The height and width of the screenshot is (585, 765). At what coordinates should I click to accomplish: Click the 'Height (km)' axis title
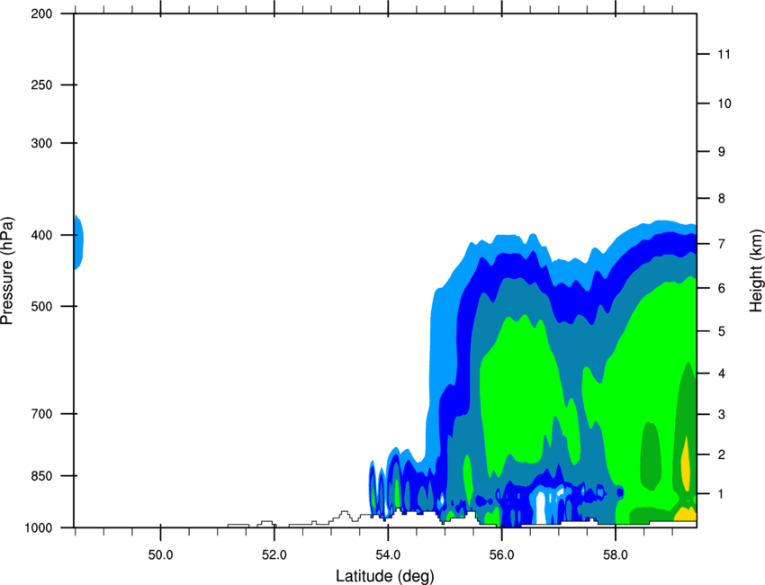[756, 270]
